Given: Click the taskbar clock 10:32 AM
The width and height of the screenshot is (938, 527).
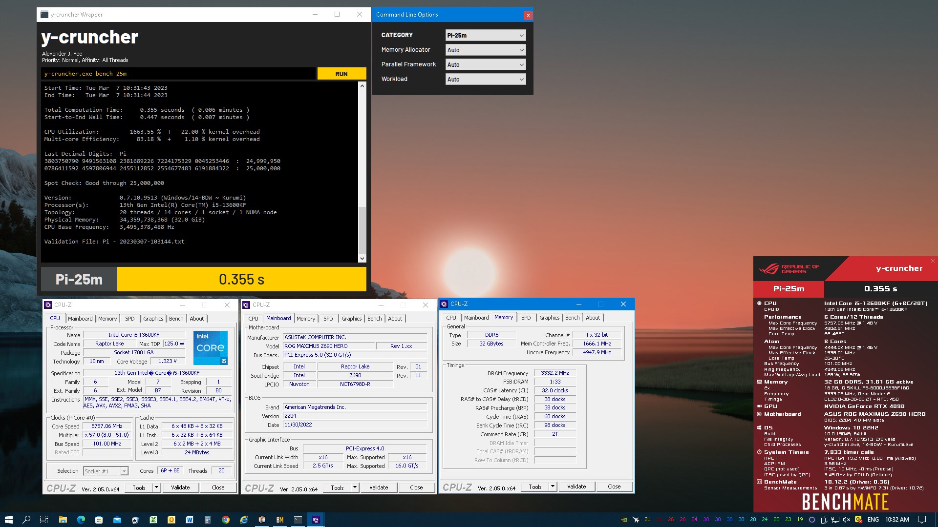Looking at the screenshot, I should point(897,520).
